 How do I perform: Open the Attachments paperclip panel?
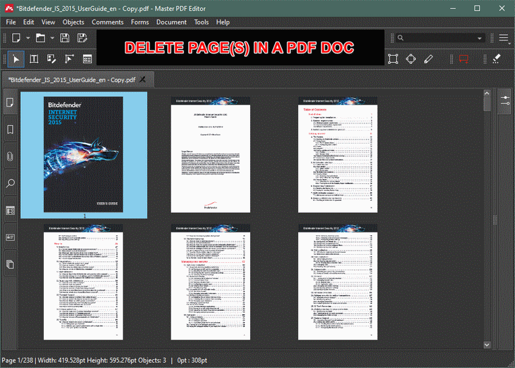click(10, 156)
